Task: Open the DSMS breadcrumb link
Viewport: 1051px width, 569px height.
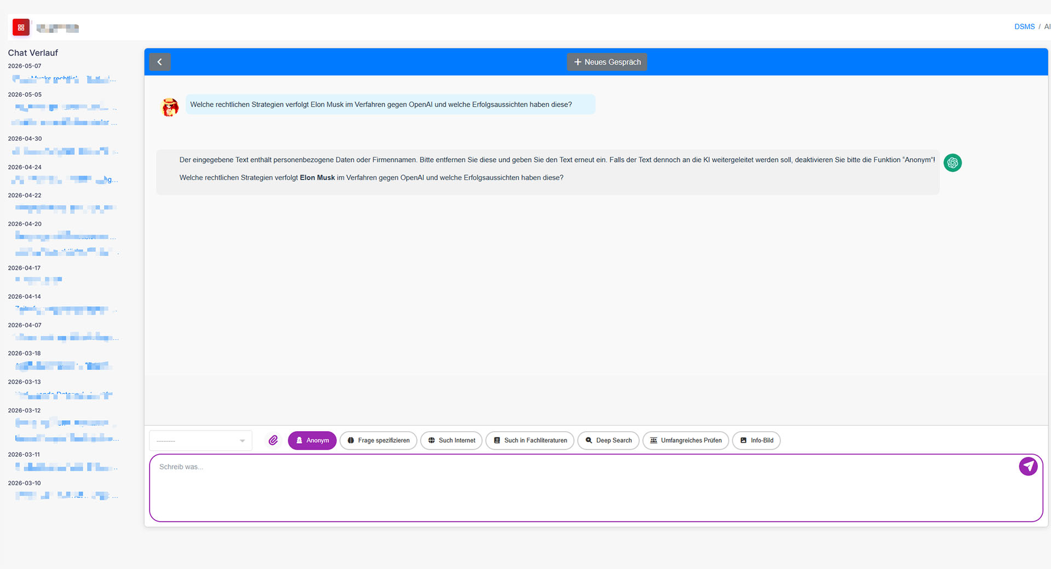Action: coord(1024,27)
